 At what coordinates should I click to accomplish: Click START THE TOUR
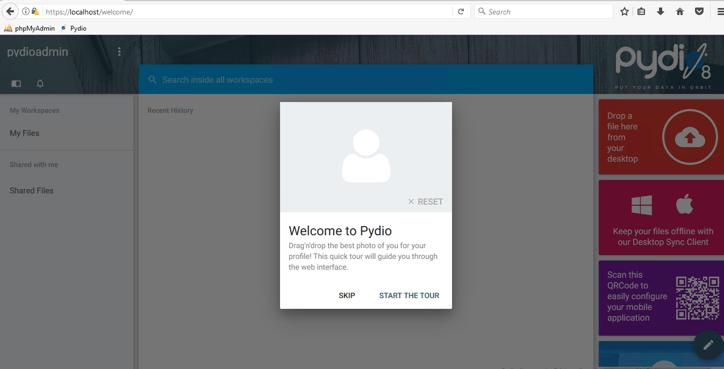tap(409, 295)
